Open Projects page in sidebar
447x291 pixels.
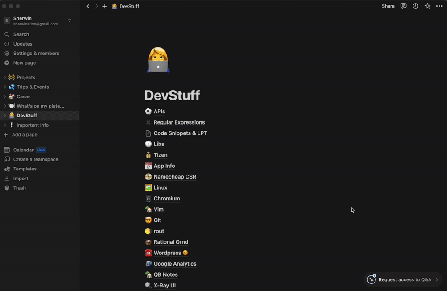click(x=26, y=78)
